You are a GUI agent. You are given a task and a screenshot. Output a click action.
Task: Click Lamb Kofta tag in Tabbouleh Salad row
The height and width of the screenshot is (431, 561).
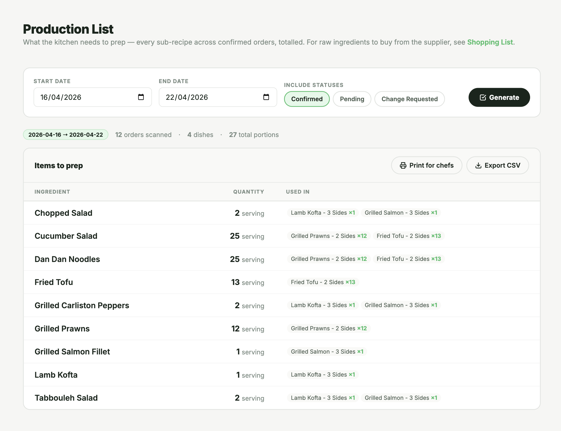click(323, 398)
